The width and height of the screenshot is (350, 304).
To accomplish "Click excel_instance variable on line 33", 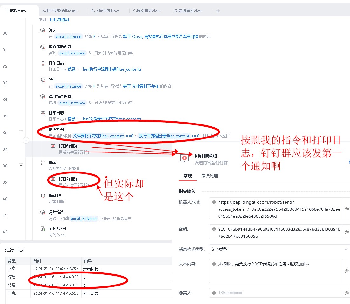I will pyautogui.click(x=68, y=86).
